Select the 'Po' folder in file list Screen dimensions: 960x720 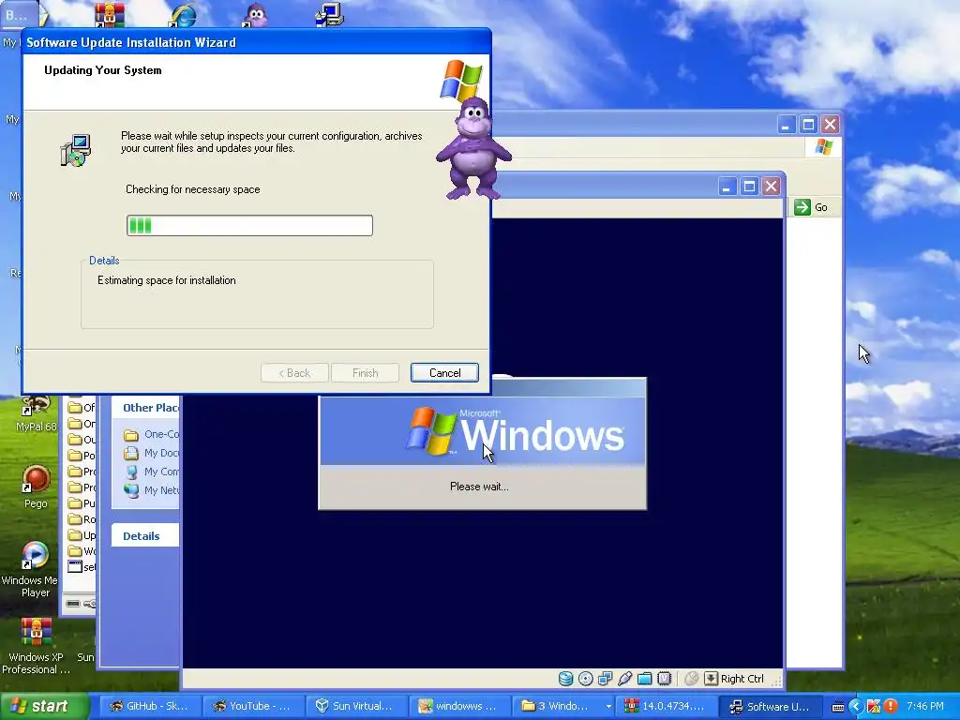82,456
